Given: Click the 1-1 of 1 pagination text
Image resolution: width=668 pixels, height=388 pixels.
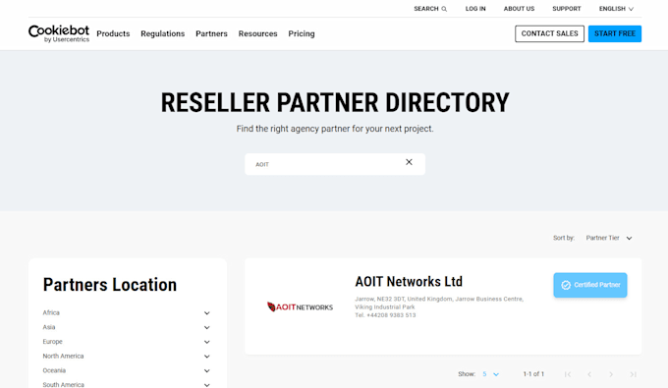Looking at the screenshot, I should pyautogui.click(x=533, y=374).
